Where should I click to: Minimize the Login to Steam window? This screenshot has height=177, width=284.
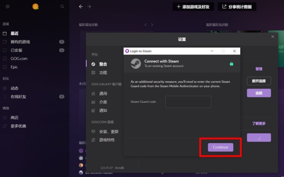212,51
